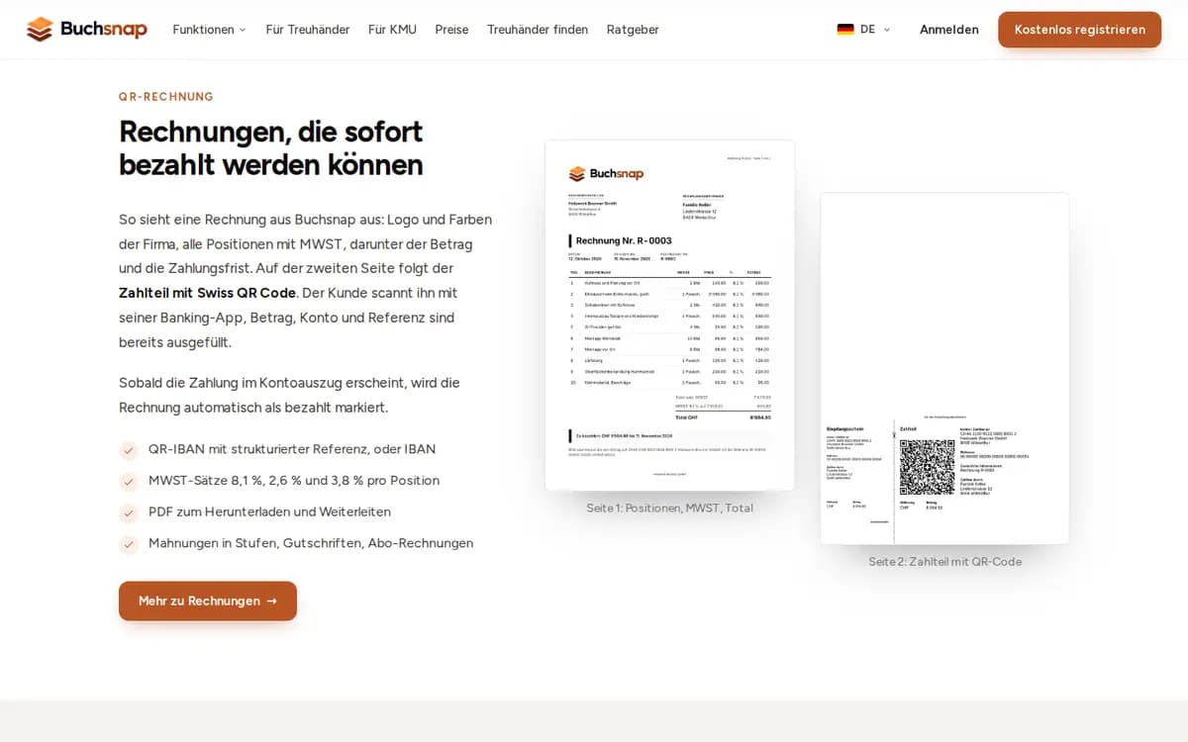Go to Für Treuhänder page
The height and width of the screenshot is (742, 1188).
pyautogui.click(x=308, y=30)
